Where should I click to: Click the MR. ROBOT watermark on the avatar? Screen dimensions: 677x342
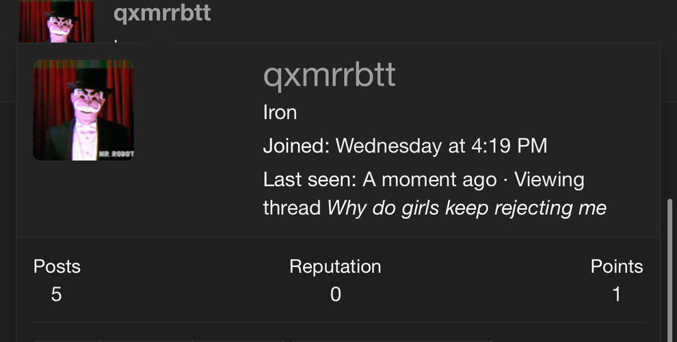[x=116, y=154]
